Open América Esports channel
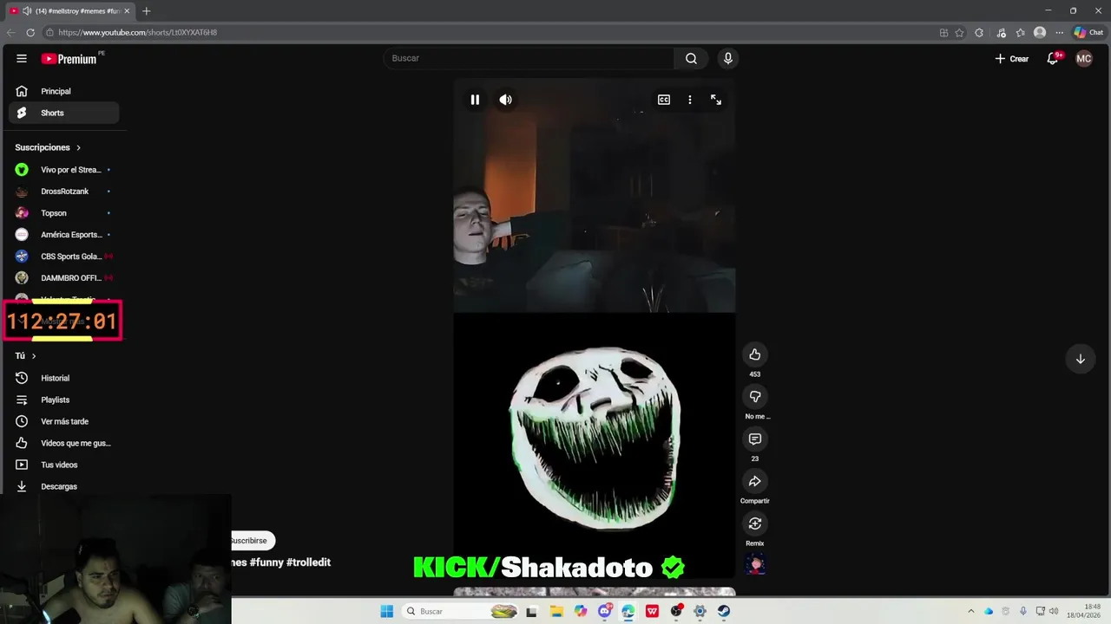This screenshot has height=624, width=1111. click(64, 235)
